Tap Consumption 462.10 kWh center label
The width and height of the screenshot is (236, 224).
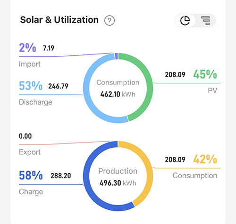118,89
